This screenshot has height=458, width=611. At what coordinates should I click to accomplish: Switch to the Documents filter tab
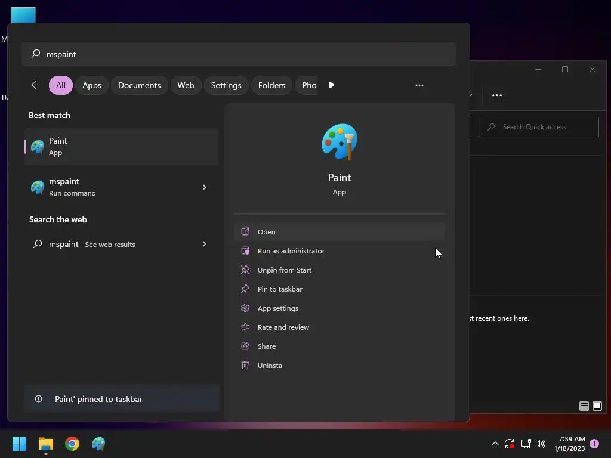(x=140, y=85)
